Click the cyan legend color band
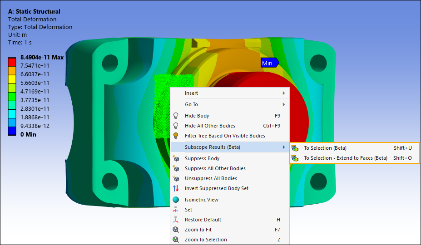This screenshot has width=421, height=245. coord(12,114)
